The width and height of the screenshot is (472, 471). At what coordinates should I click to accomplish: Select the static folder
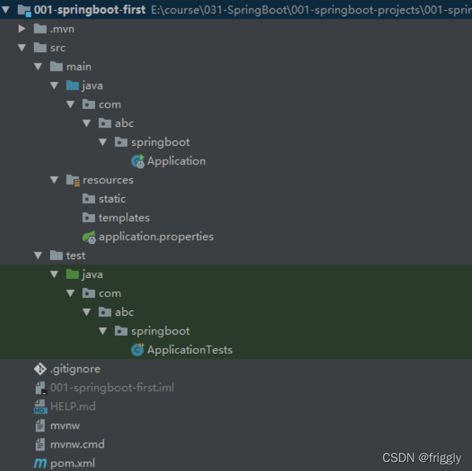104,198
